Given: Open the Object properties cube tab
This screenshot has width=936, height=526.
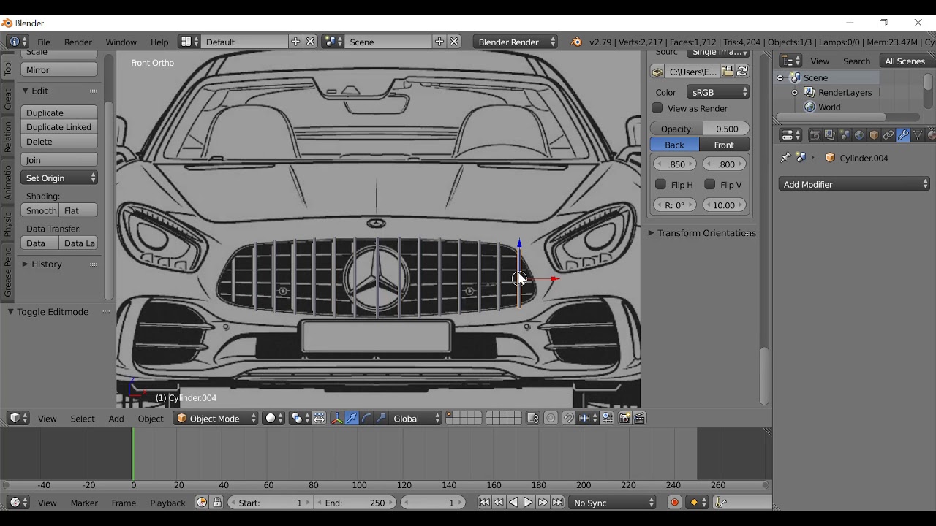Looking at the screenshot, I should click(874, 135).
